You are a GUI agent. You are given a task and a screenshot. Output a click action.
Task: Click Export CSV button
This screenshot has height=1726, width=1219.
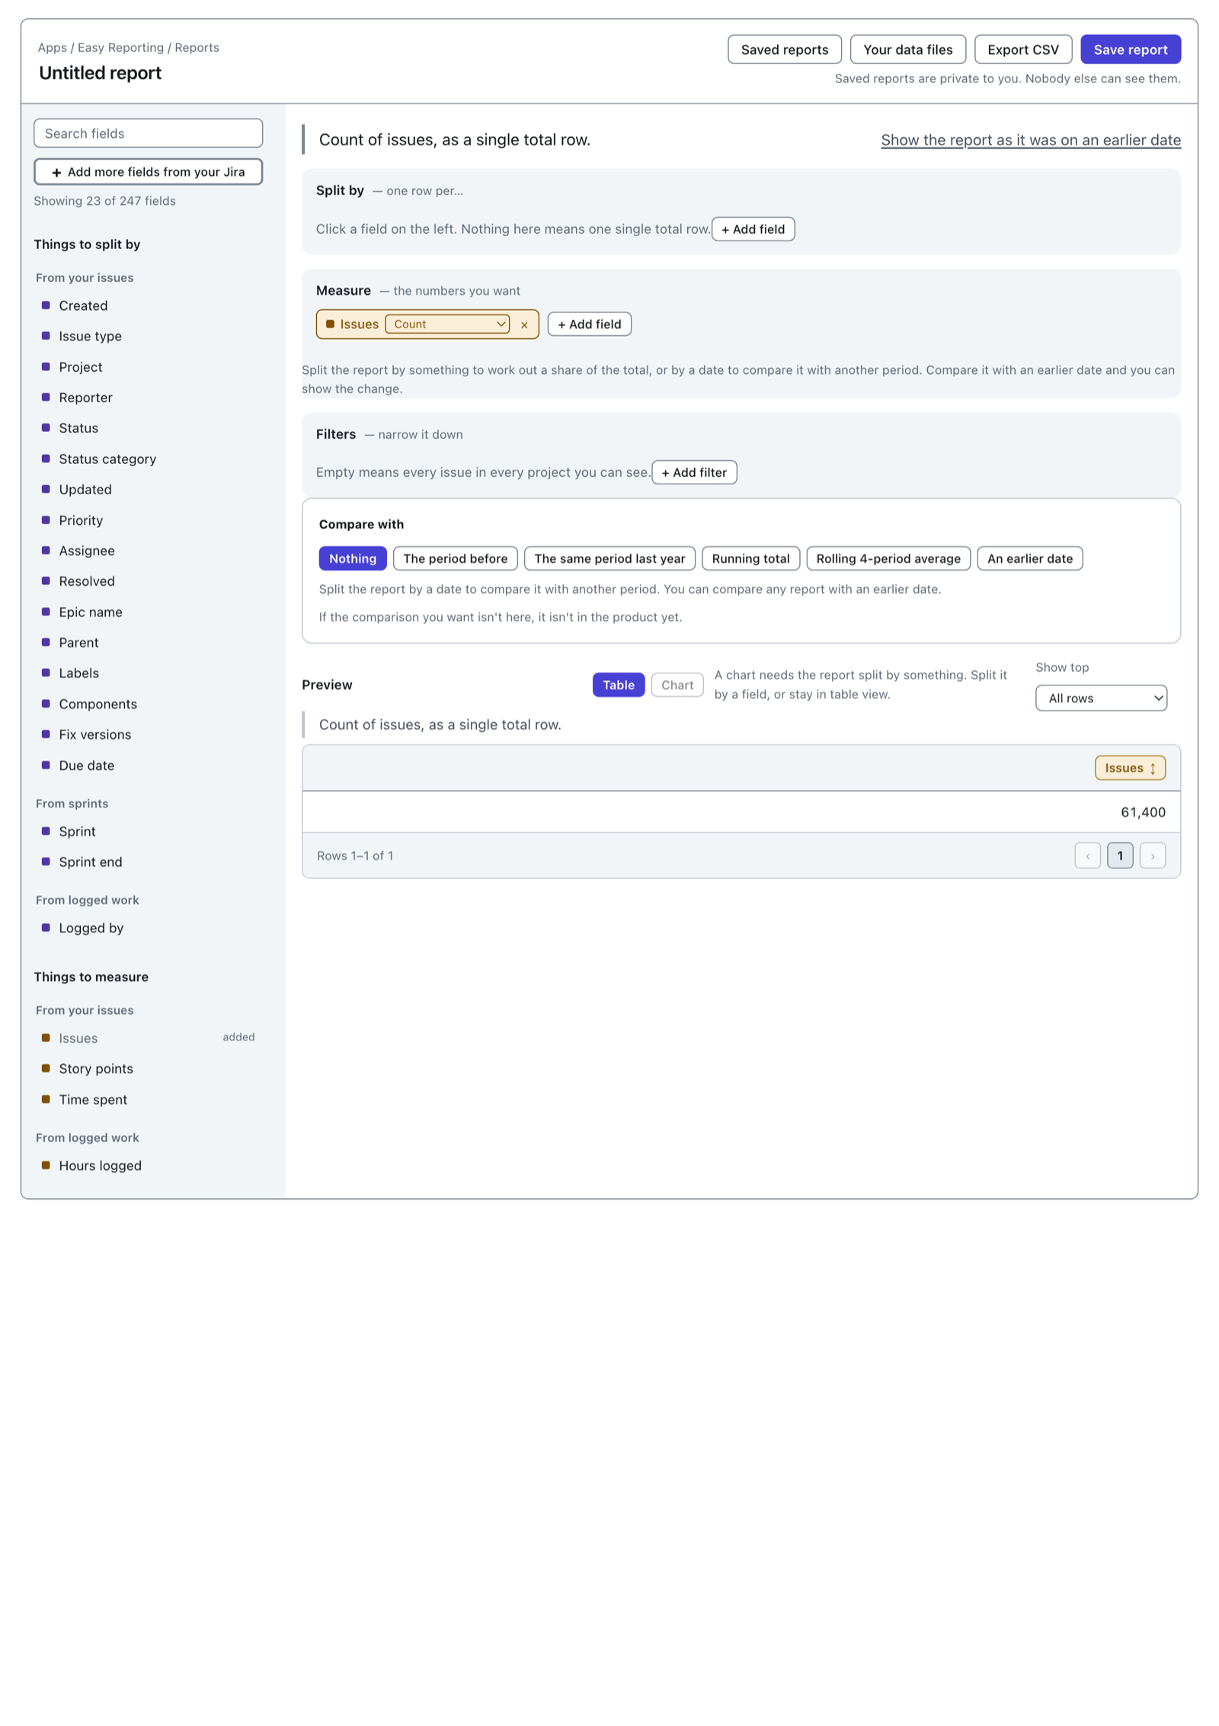[x=1022, y=50]
